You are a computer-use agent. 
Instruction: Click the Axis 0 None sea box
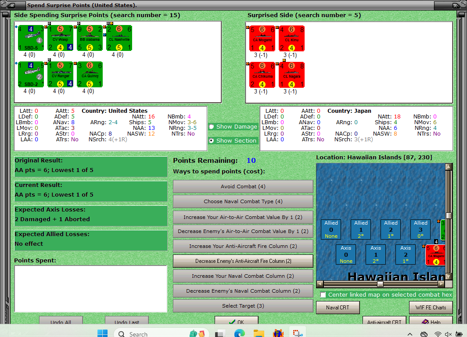tap(346, 255)
